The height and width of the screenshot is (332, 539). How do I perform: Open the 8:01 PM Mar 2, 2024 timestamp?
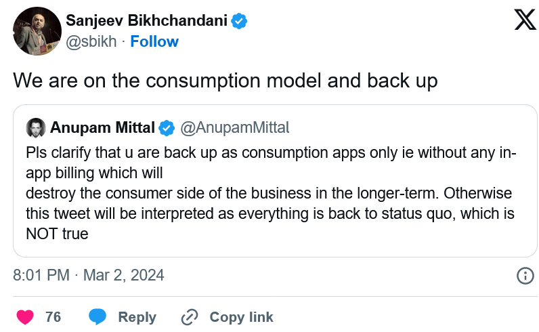89,275
